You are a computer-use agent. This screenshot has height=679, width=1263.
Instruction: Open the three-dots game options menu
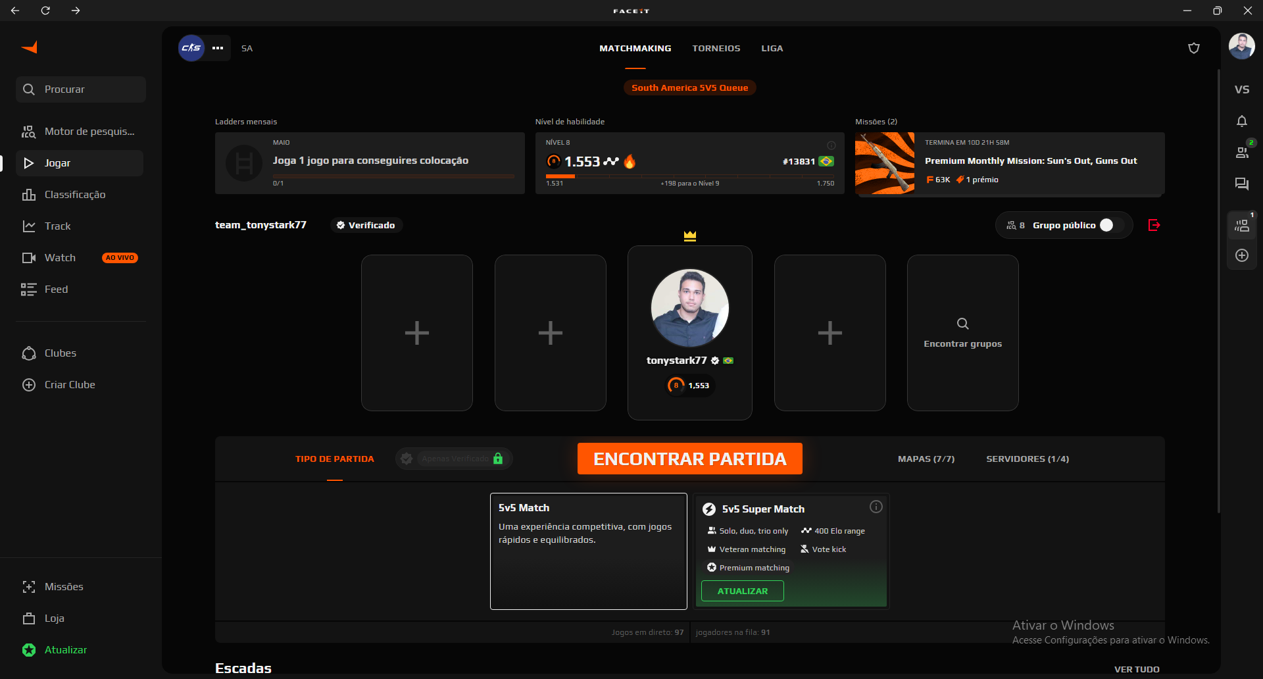click(x=218, y=48)
